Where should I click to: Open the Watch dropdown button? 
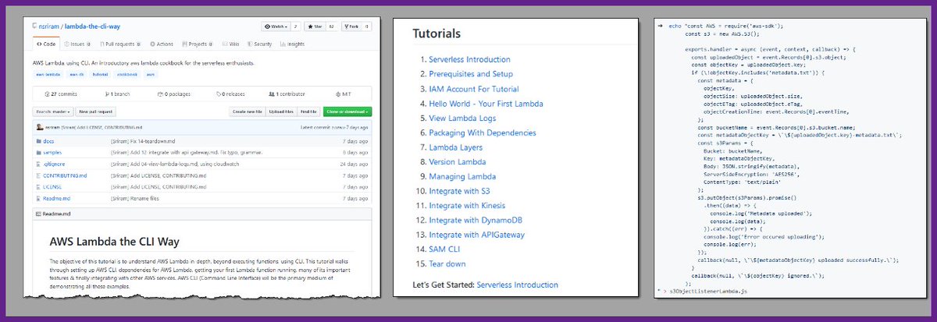277,27
